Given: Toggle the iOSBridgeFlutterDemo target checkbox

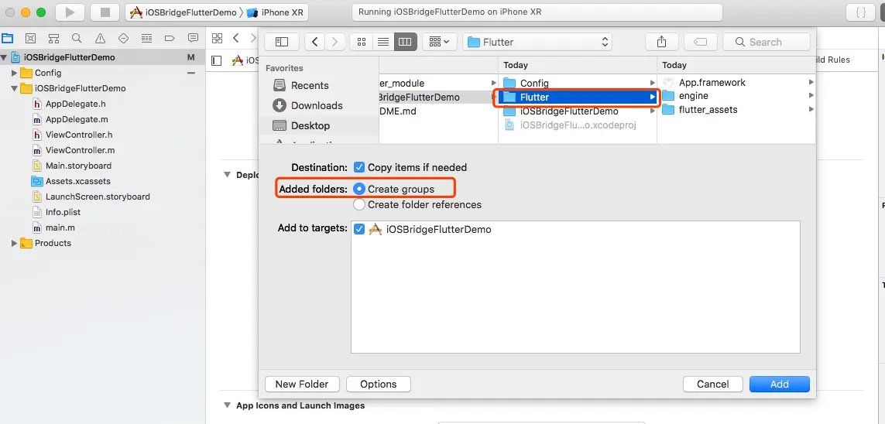Looking at the screenshot, I should click(359, 230).
